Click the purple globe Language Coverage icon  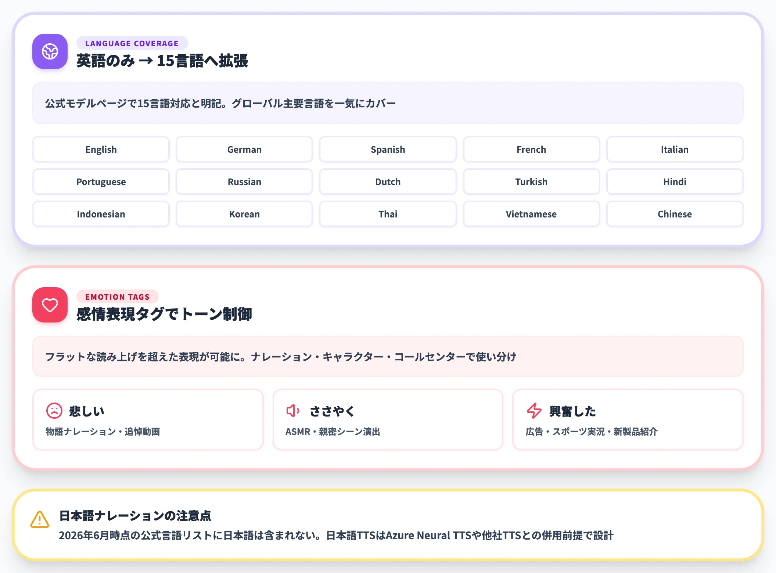point(50,51)
